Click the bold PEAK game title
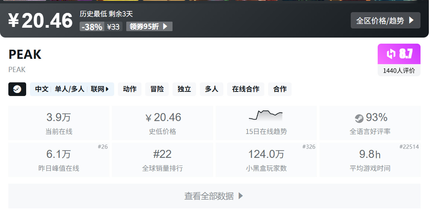This screenshot has height=211, width=430. tap(25, 54)
